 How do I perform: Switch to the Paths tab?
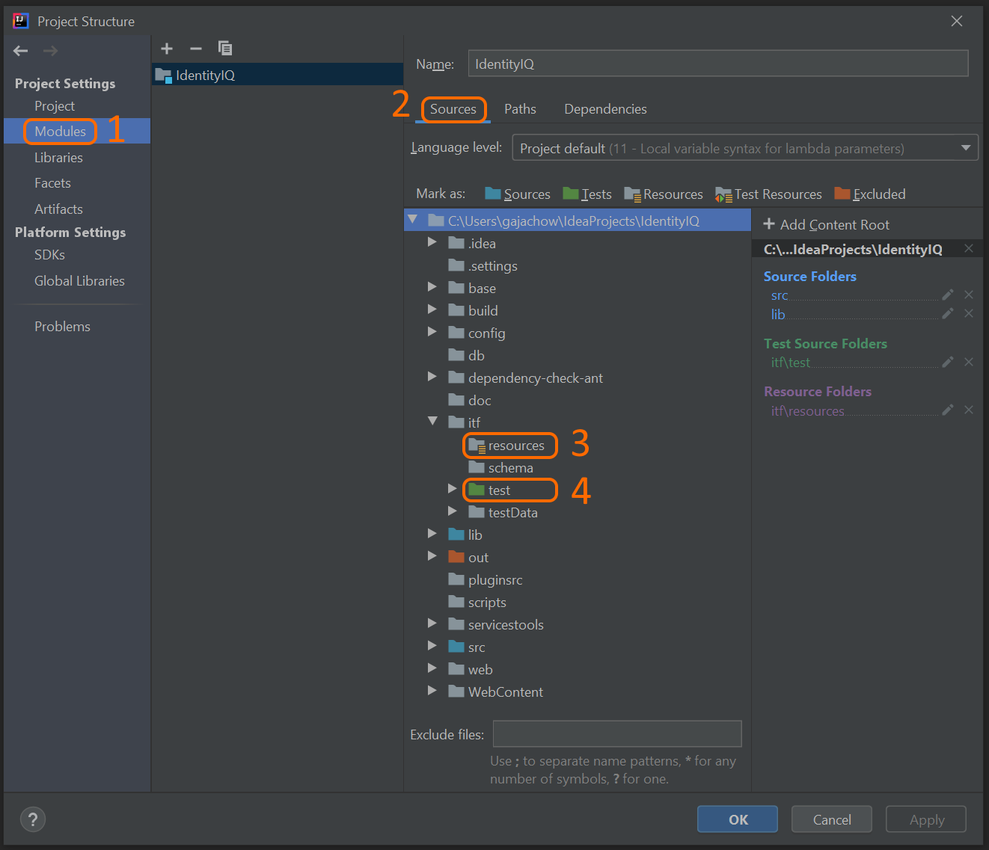tap(520, 109)
